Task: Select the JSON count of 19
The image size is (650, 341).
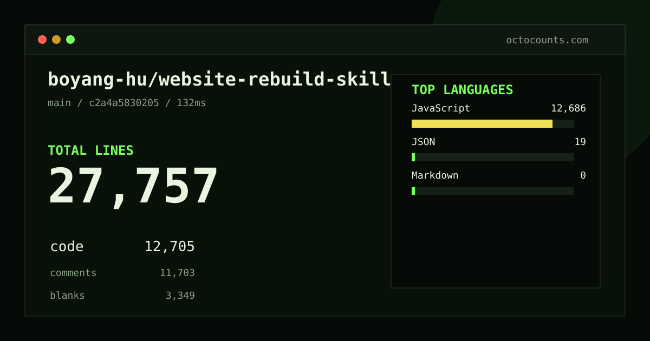Action: (x=580, y=142)
